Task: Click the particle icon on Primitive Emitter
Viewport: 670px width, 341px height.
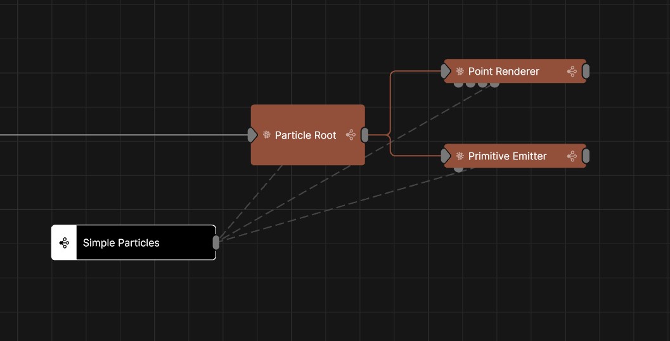Action: point(460,156)
